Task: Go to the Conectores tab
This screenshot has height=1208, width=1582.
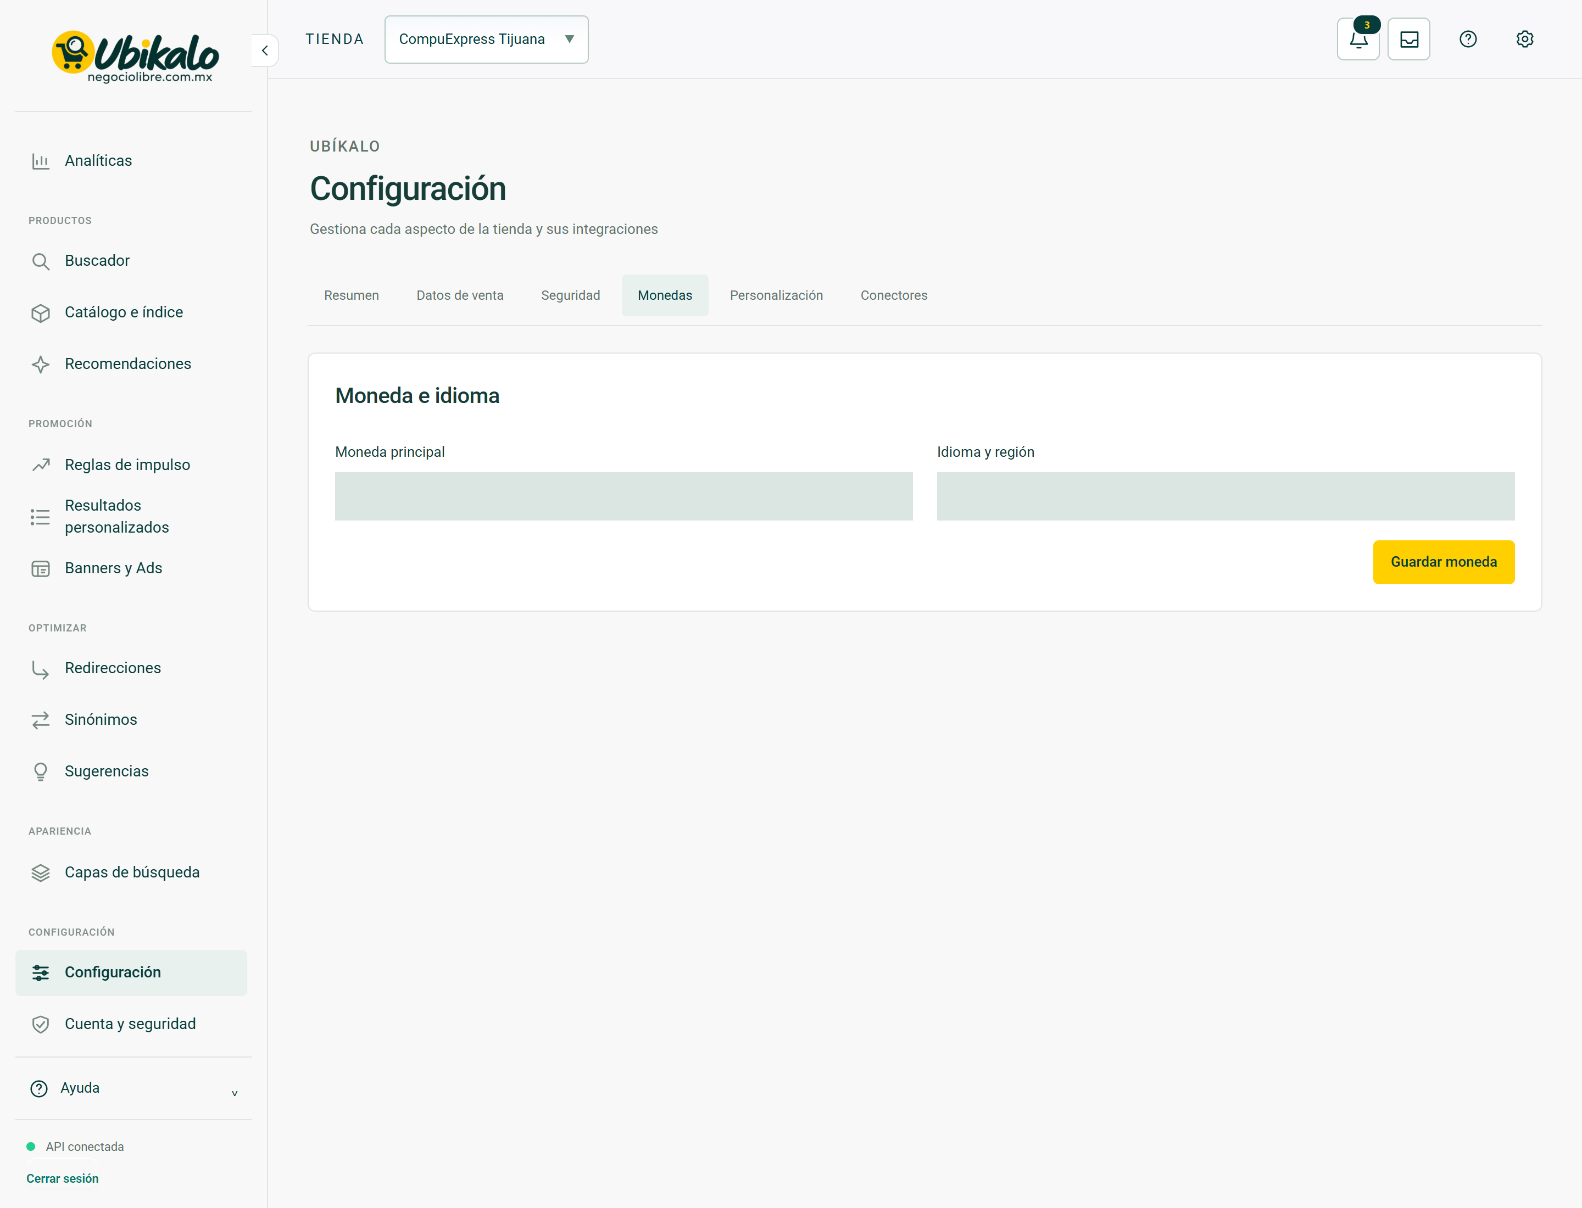Action: [894, 295]
